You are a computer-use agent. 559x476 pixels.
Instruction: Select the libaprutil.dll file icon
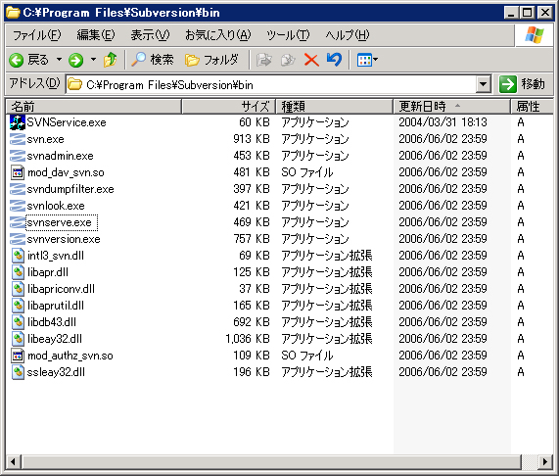18,306
